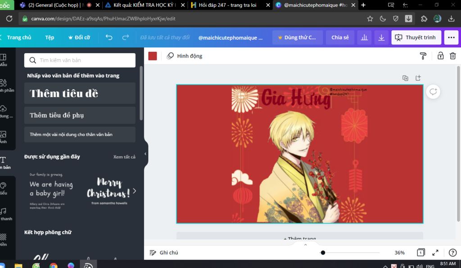Open File Explorer on the taskbar
Viewport: 461px width, 268px height.
(18, 266)
